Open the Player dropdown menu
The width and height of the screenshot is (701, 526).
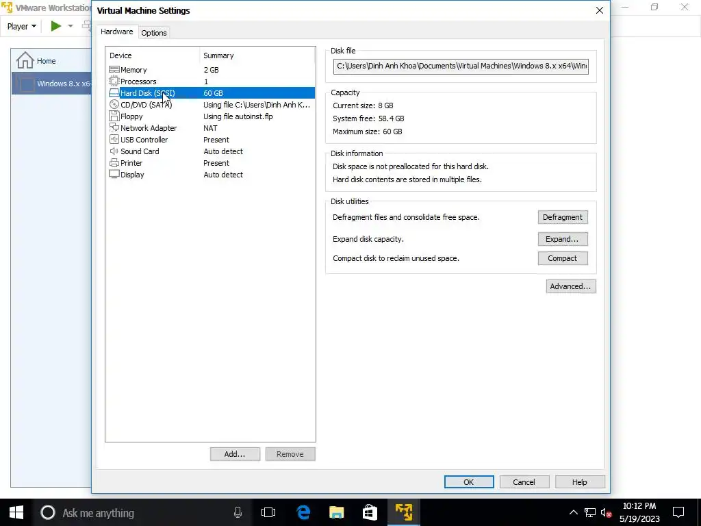tap(21, 27)
